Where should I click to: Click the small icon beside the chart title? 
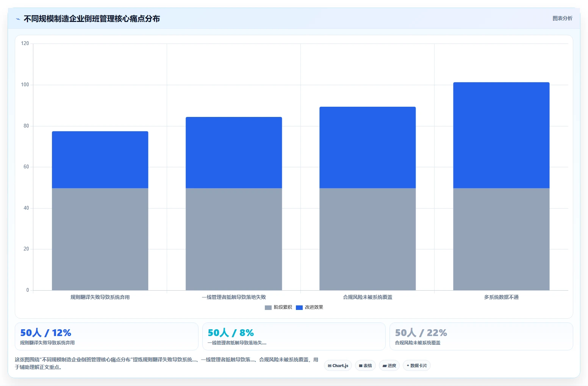pos(18,19)
